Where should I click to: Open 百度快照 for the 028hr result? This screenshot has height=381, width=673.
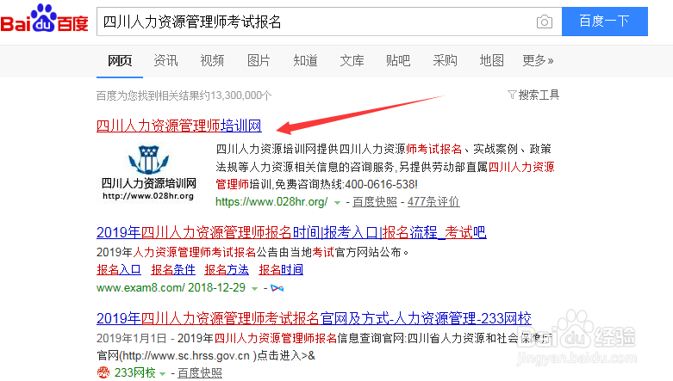pyautogui.click(x=375, y=201)
